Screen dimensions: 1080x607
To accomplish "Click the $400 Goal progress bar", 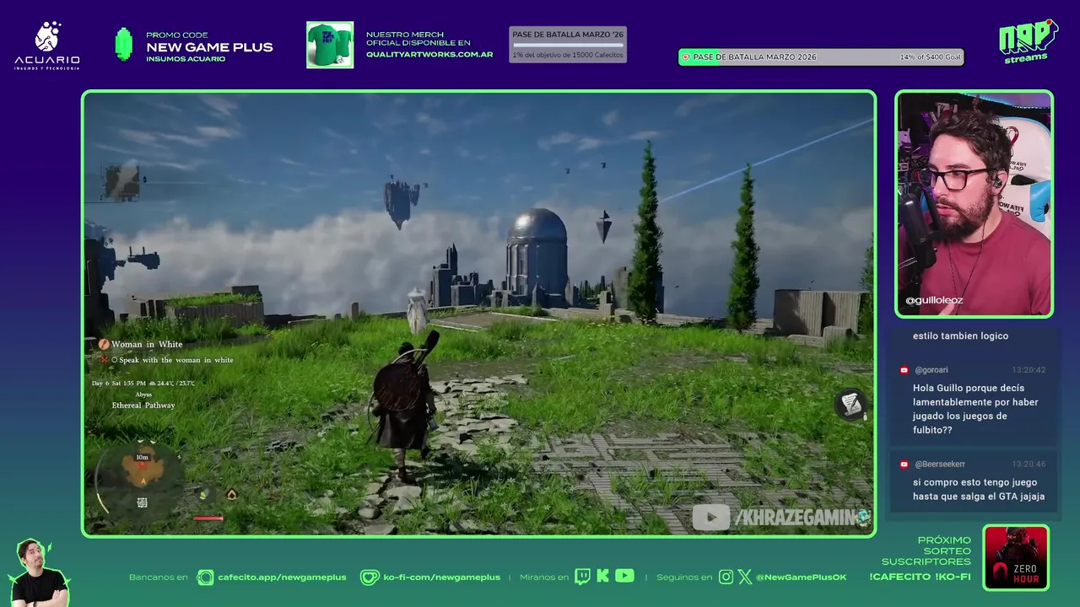I will tap(821, 57).
